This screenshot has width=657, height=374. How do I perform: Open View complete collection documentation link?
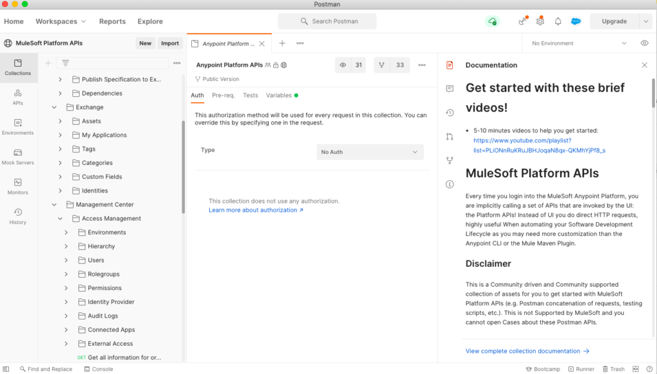pyautogui.click(x=527, y=351)
